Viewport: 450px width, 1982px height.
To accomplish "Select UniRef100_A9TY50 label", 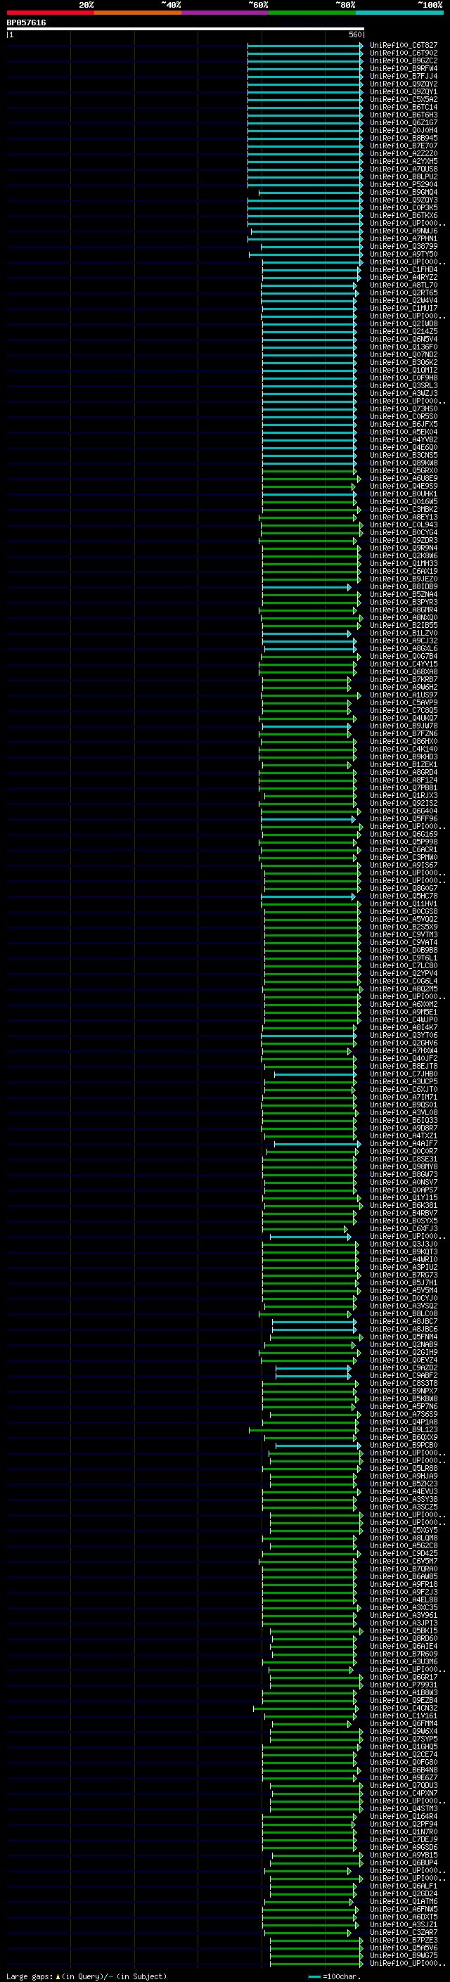I will (x=404, y=254).
